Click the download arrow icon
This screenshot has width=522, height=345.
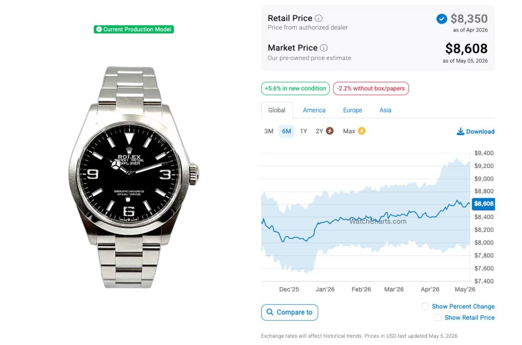click(460, 131)
